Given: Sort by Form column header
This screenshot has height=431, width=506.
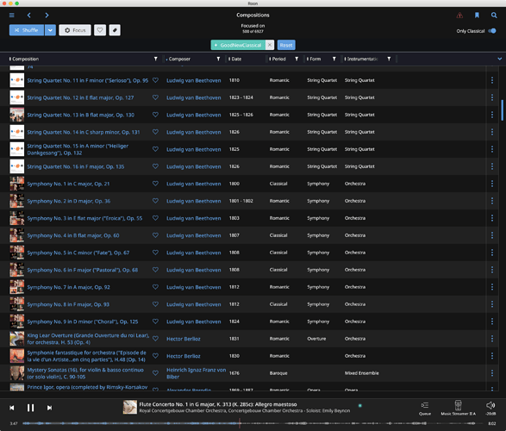Looking at the screenshot, I should pos(314,59).
